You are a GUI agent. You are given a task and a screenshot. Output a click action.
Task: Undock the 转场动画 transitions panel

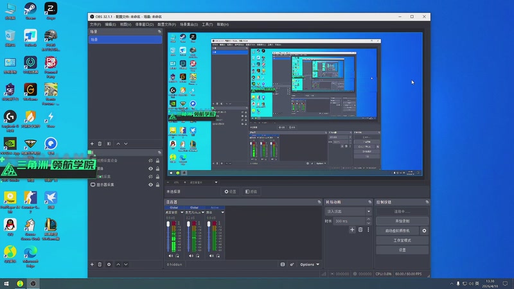tap(370, 202)
